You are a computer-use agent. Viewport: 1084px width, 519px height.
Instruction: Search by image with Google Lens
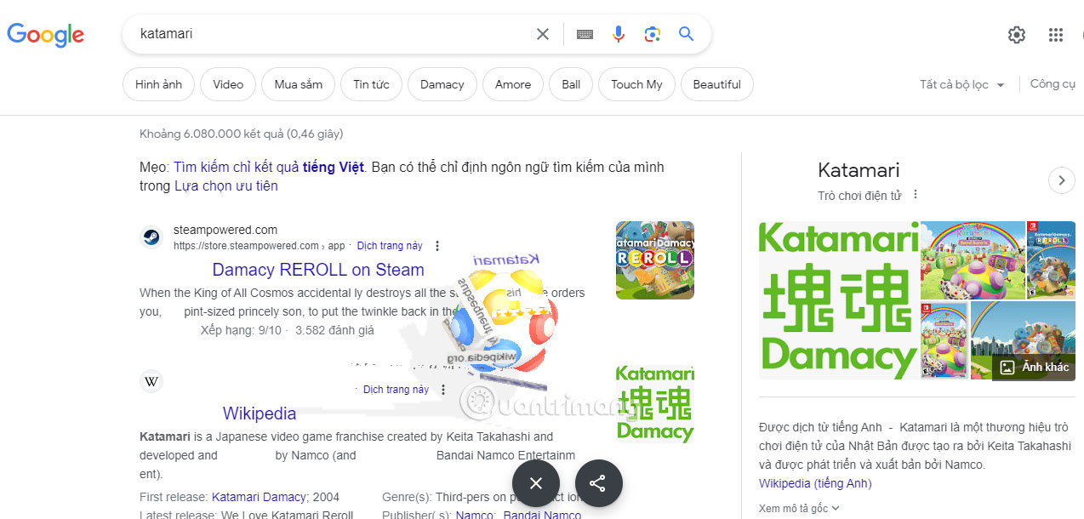tap(653, 34)
